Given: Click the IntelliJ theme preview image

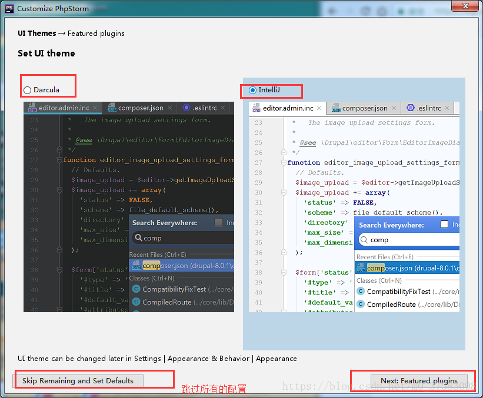Looking at the screenshot, I should (x=354, y=207).
